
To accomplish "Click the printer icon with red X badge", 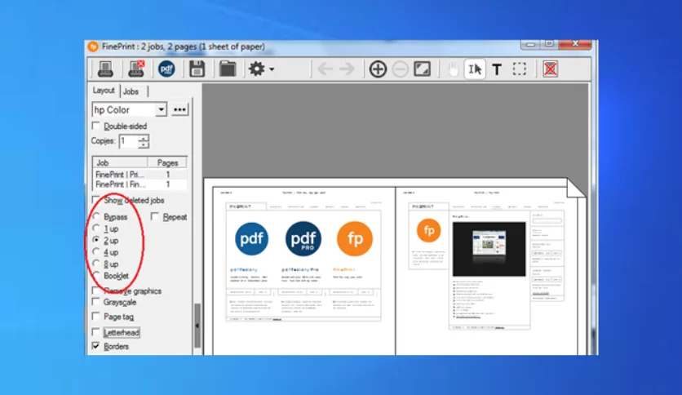I will (136, 69).
